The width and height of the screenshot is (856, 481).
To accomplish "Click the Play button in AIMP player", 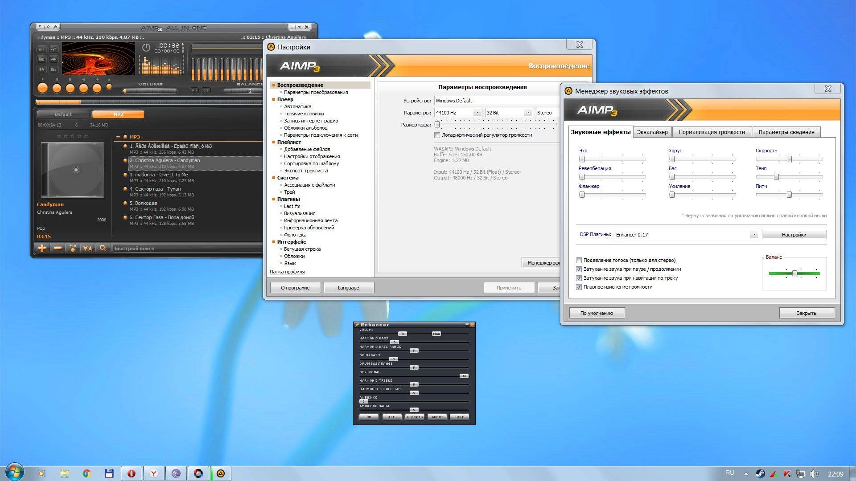I will [x=42, y=88].
